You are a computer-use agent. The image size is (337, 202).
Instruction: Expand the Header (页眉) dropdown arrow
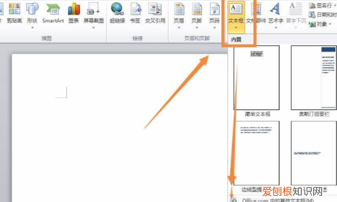[x=179, y=27]
